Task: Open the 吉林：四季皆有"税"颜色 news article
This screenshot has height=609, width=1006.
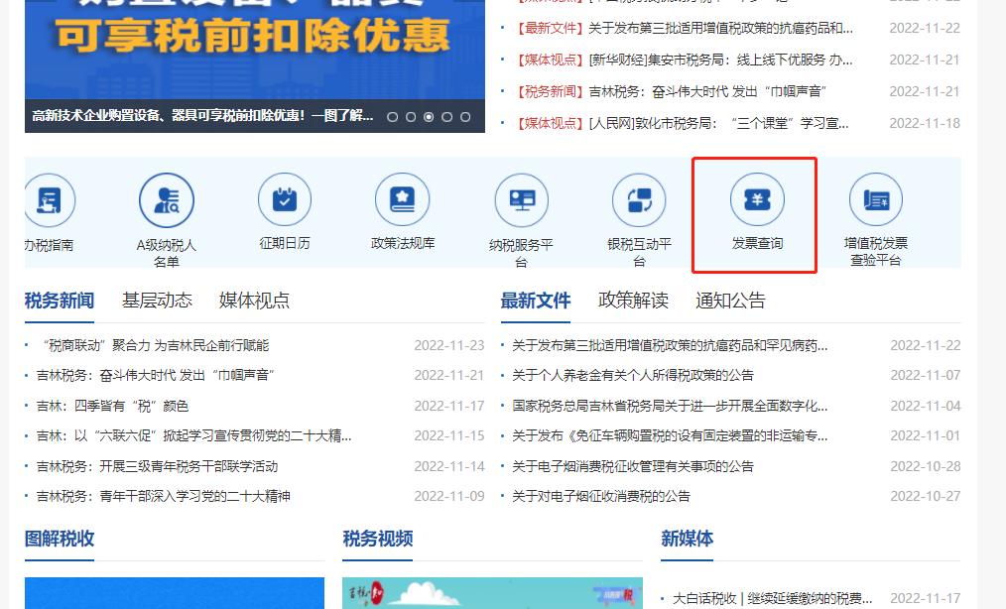Action: tap(112, 406)
